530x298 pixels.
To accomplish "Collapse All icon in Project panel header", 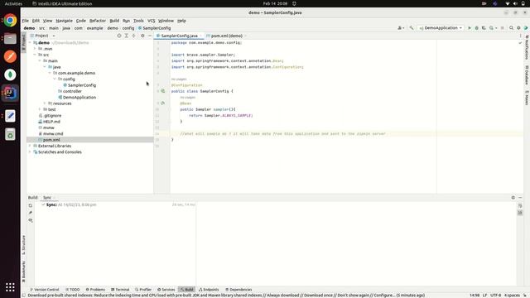I will 134,36.
